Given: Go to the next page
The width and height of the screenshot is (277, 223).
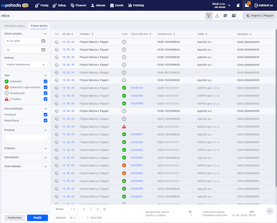Looking at the screenshot, I should [x=98, y=209].
